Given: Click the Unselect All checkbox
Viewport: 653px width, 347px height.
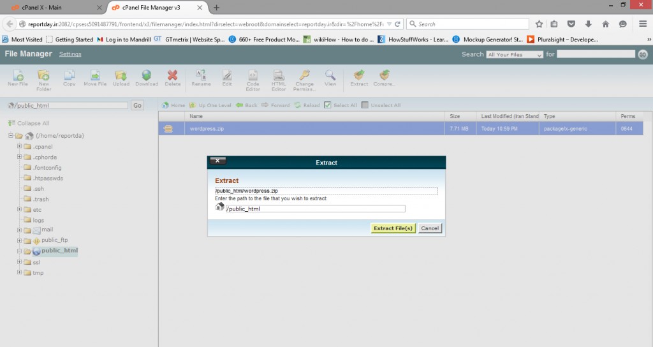Looking at the screenshot, I should click(365, 105).
